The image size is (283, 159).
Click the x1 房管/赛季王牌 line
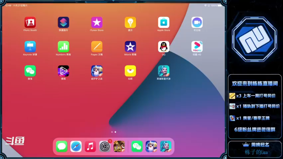[249, 118]
